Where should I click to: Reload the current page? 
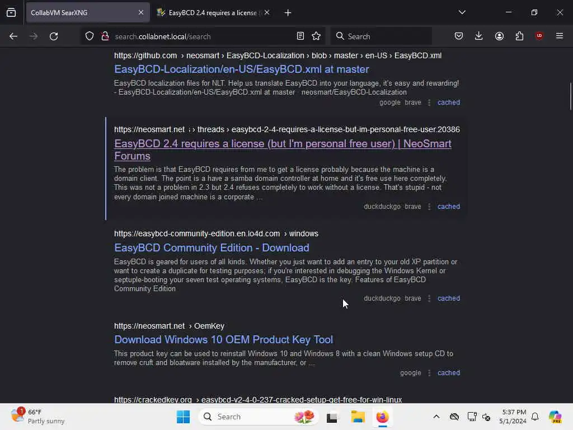(x=54, y=36)
